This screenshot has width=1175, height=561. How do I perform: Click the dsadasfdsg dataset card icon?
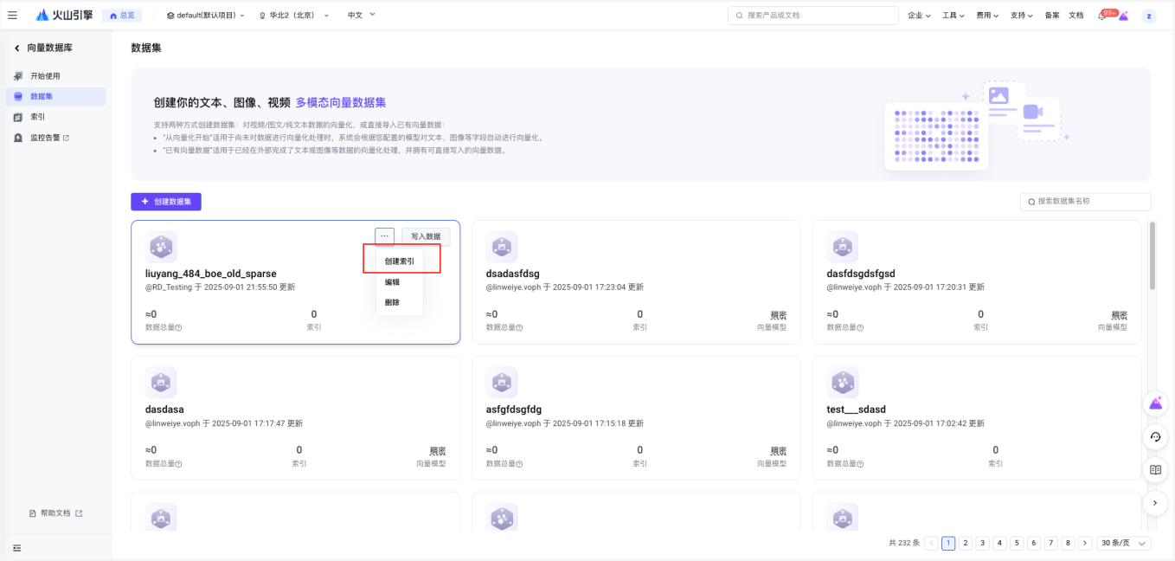tap(502, 248)
